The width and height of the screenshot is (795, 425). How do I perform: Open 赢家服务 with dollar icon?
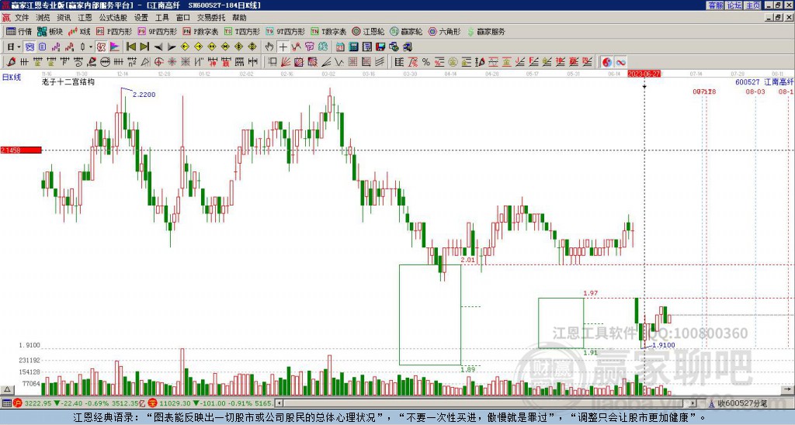486,31
